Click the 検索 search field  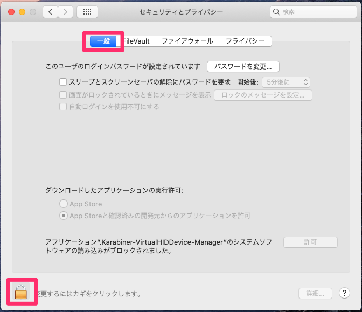[314, 12]
